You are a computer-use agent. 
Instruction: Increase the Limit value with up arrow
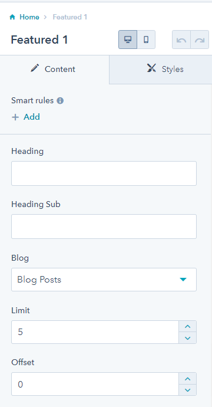[x=188, y=326]
